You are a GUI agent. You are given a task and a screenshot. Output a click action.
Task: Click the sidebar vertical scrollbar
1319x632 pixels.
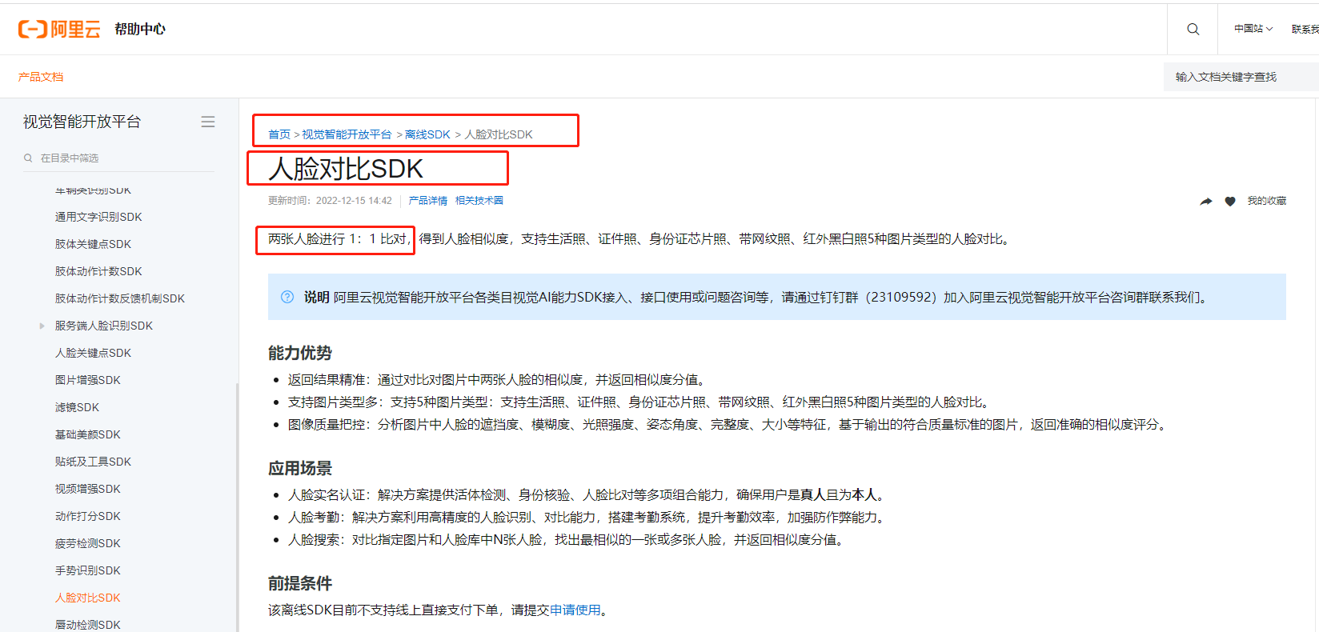236,507
